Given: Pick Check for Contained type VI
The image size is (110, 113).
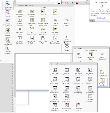Looking at the screenshot, I should (90, 98).
